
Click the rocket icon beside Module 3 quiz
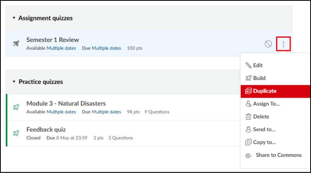tap(16, 107)
